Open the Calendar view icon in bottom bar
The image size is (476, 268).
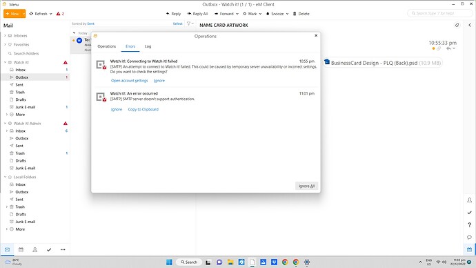pyautogui.click(x=21, y=249)
